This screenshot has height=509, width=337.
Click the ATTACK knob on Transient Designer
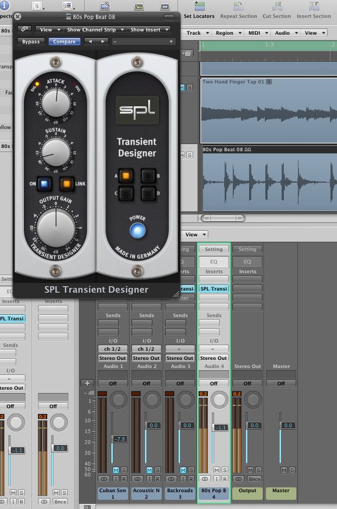[x=56, y=102]
